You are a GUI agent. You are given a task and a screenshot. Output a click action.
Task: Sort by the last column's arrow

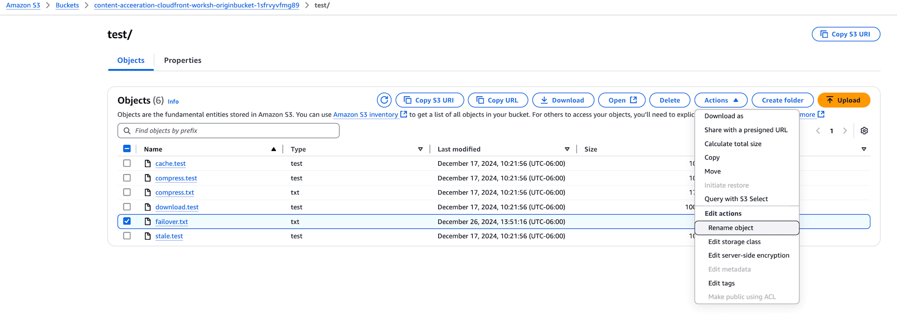pyautogui.click(x=864, y=149)
